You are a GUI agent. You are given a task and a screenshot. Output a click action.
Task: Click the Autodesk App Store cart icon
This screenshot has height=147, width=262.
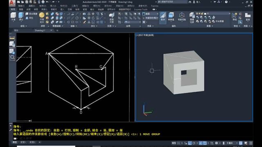pyautogui.click(x=215, y=2)
